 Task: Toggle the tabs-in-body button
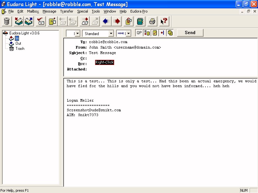tap(162, 33)
